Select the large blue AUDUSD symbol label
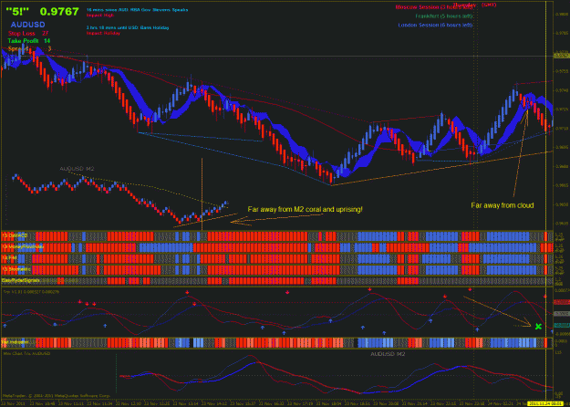Screen dimensions: 570x407 27,25
